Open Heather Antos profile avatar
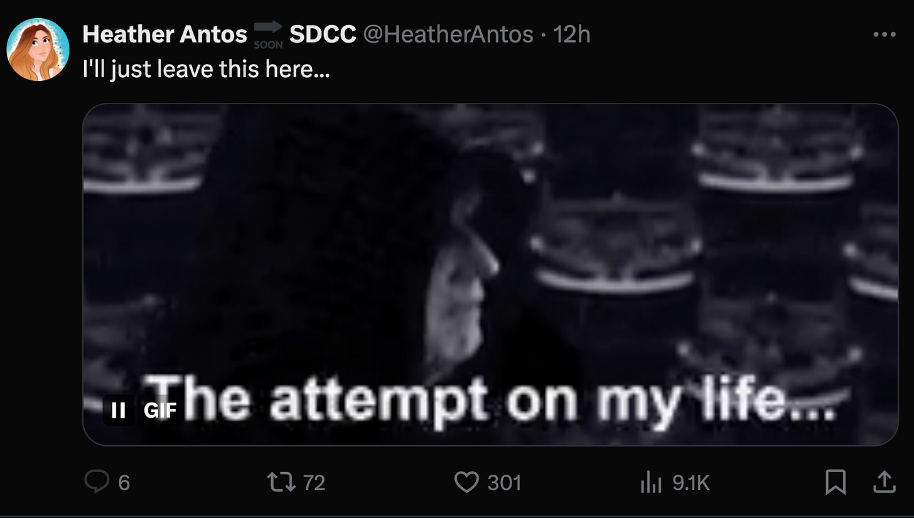914x518 pixels. (x=38, y=50)
